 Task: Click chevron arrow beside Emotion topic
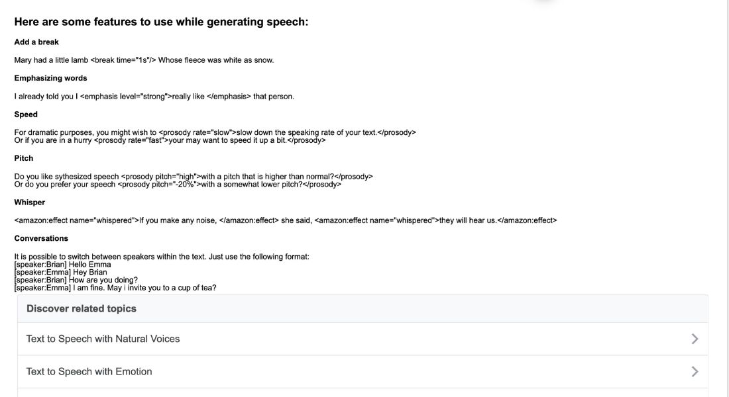695,371
